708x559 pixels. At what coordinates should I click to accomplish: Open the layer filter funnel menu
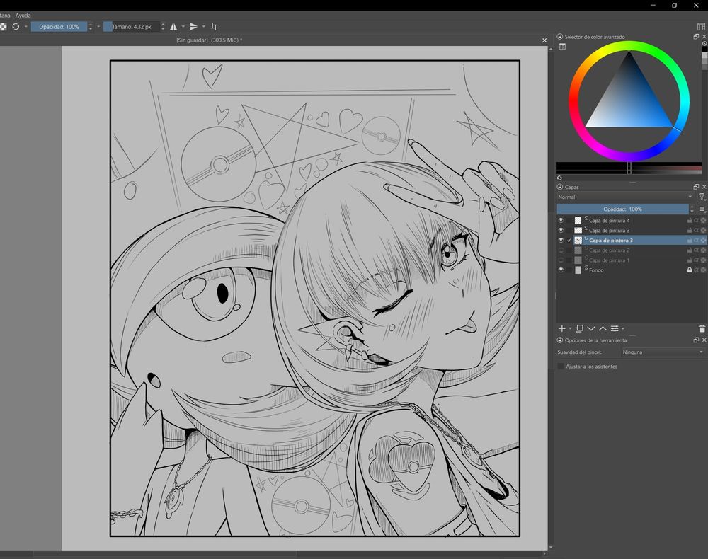[702, 197]
